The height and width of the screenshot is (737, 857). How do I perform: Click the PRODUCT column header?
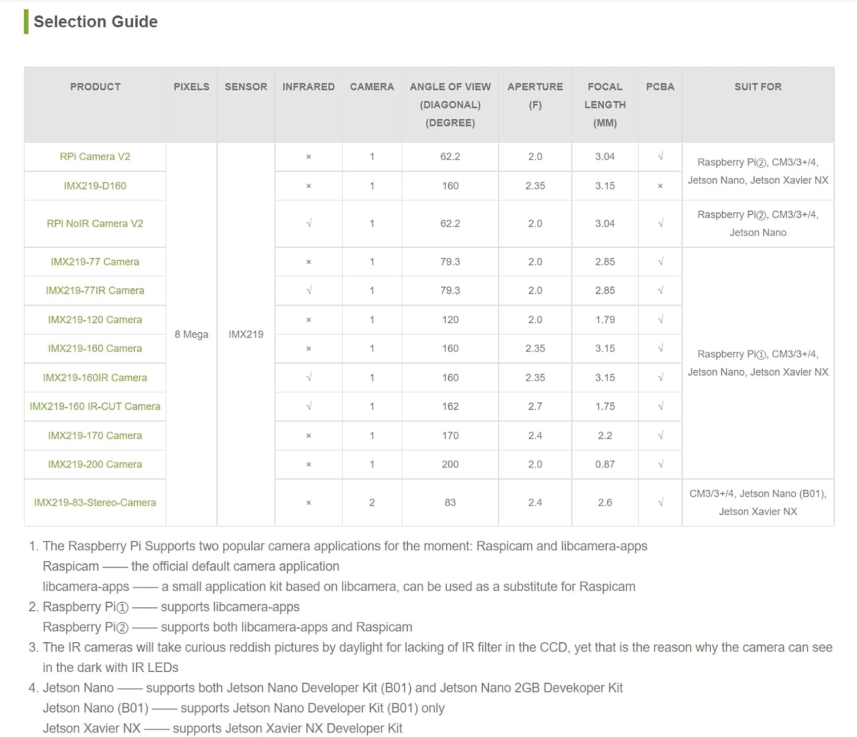pyautogui.click(x=95, y=87)
